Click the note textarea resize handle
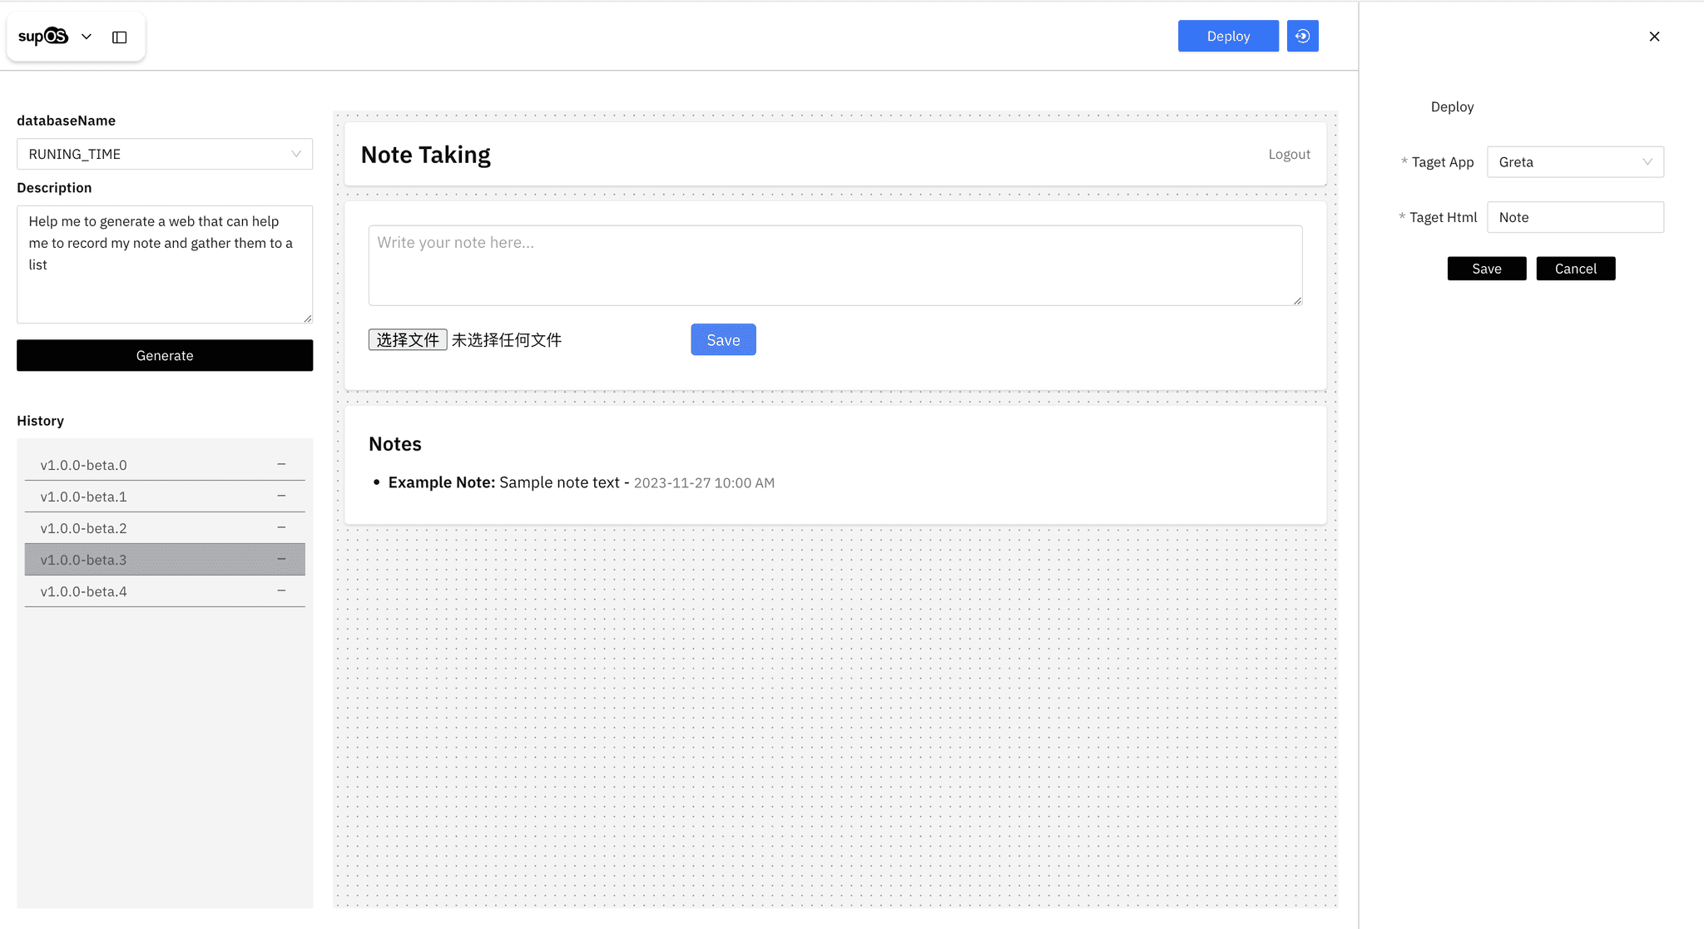The image size is (1704, 929). click(x=1297, y=300)
